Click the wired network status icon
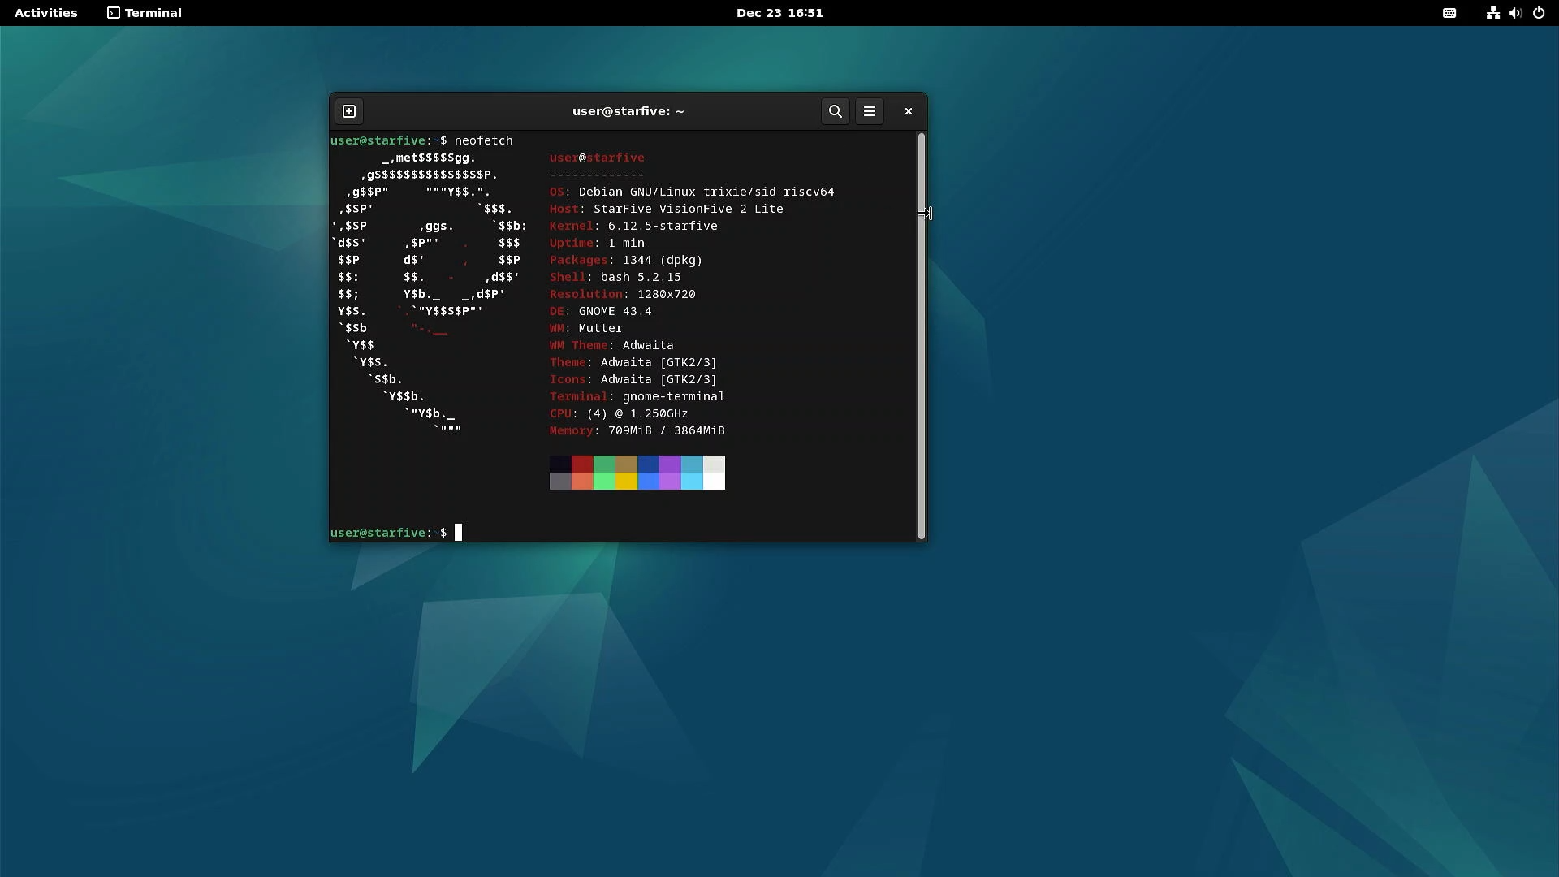This screenshot has width=1559, height=877. click(1492, 13)
